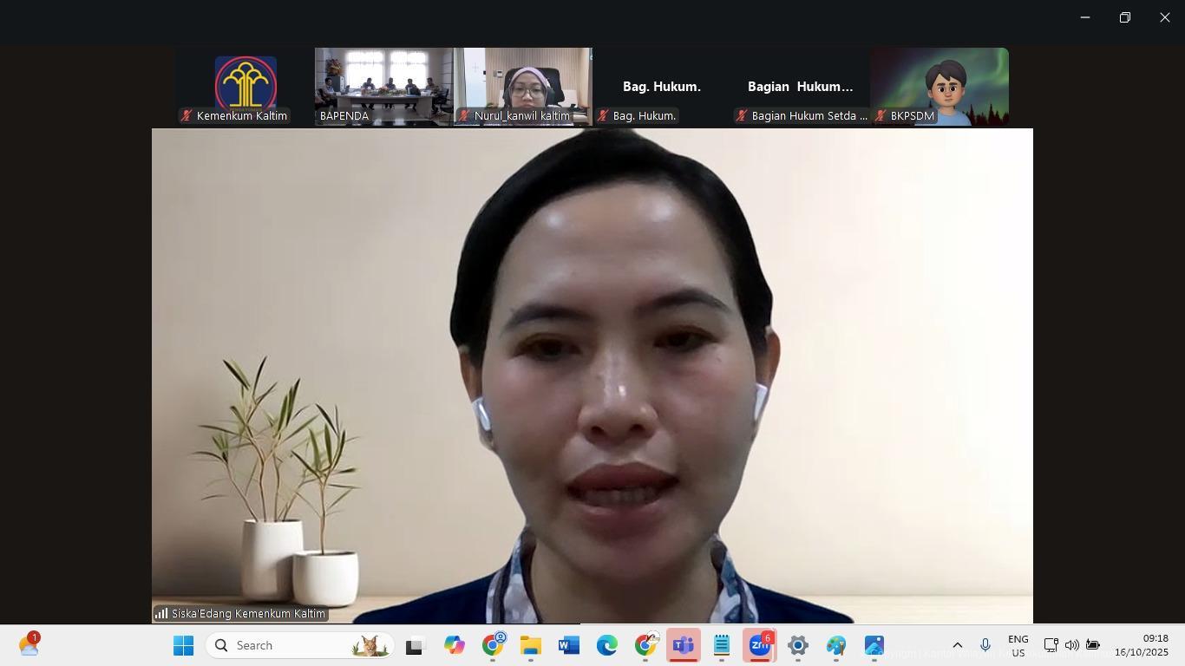Open the weather widget panel
Viewport: 1185px width, 666px height.
[x=29, y=645]
